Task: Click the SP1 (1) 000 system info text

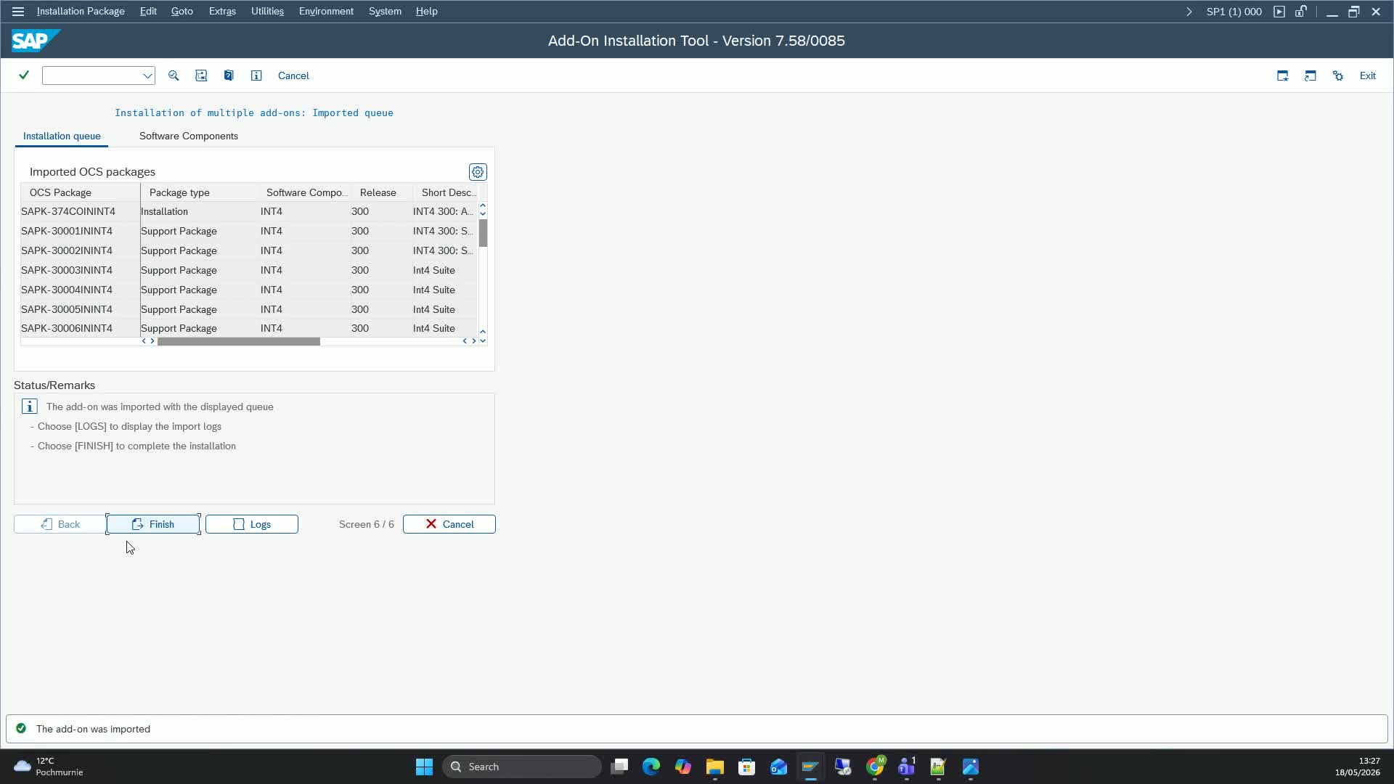Action: 1234,12
